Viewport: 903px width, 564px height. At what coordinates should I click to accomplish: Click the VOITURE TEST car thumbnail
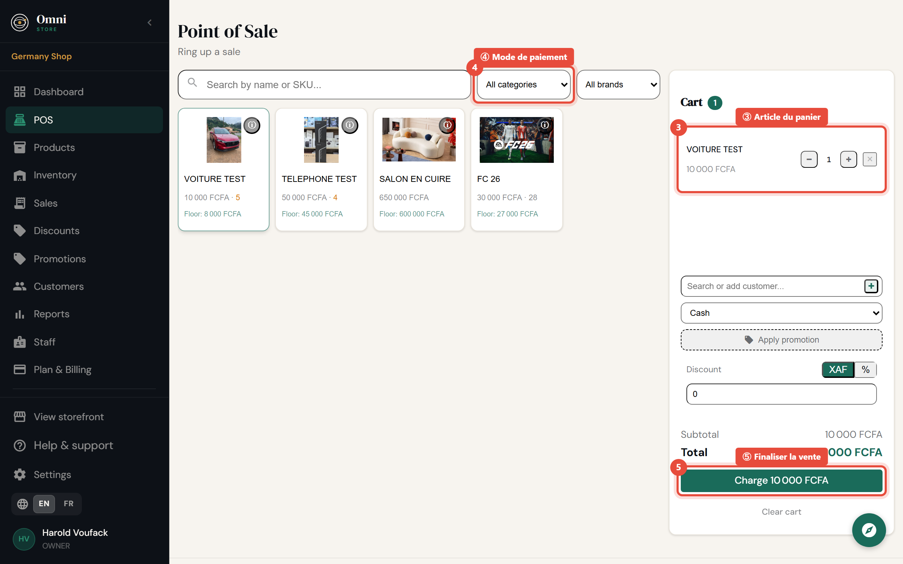coord(224,140)
